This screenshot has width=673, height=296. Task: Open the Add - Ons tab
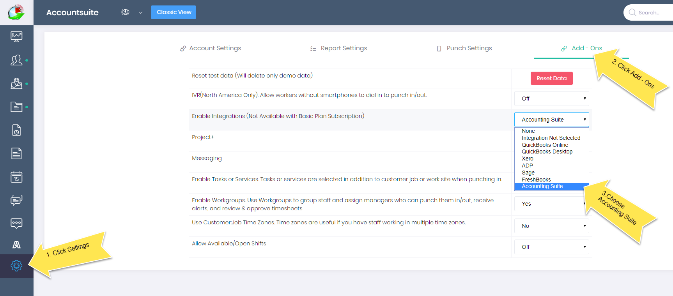[581, 48]
